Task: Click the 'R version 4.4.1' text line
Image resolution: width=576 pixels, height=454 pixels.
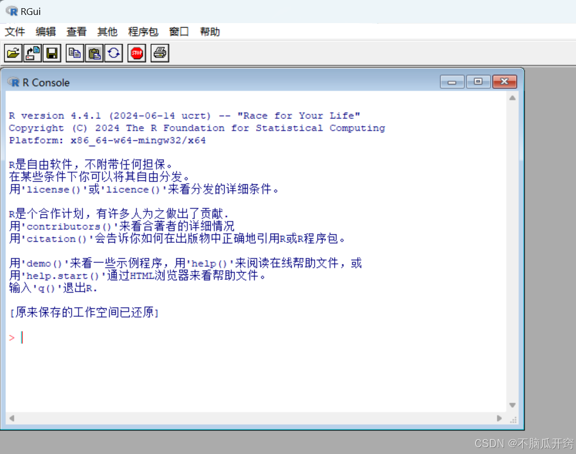Action: tap(185, 116)
